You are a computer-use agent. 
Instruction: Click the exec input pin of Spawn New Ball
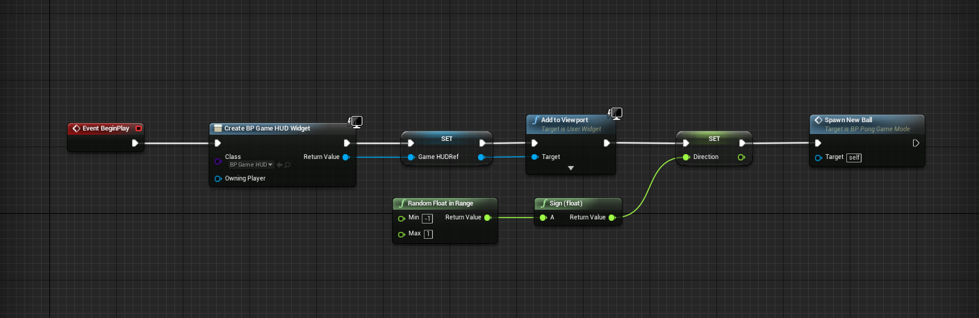click(x=818, y=144)
